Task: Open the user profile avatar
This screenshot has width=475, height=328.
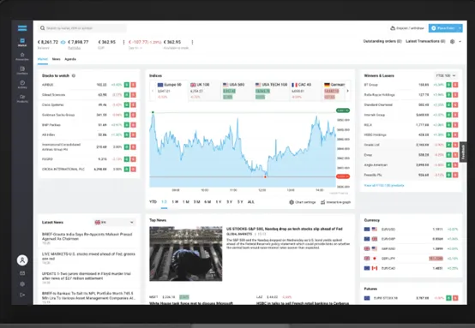Action: click(x=22, y=260)
